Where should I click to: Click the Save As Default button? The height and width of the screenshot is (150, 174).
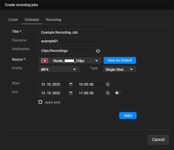(x=120, y=60)
